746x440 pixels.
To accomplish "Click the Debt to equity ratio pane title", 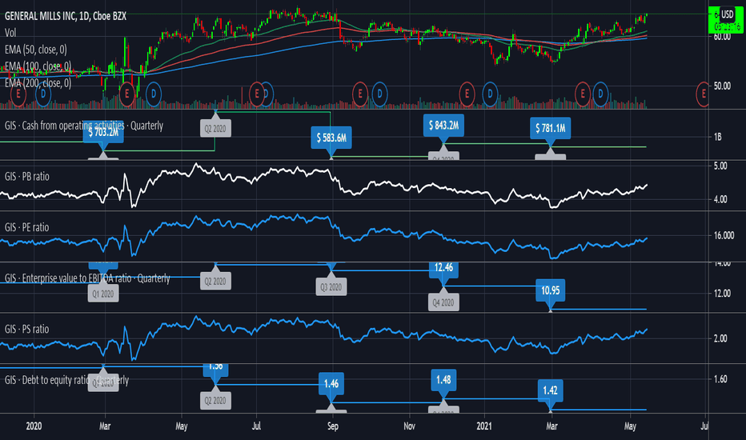I will click(66, 380).
